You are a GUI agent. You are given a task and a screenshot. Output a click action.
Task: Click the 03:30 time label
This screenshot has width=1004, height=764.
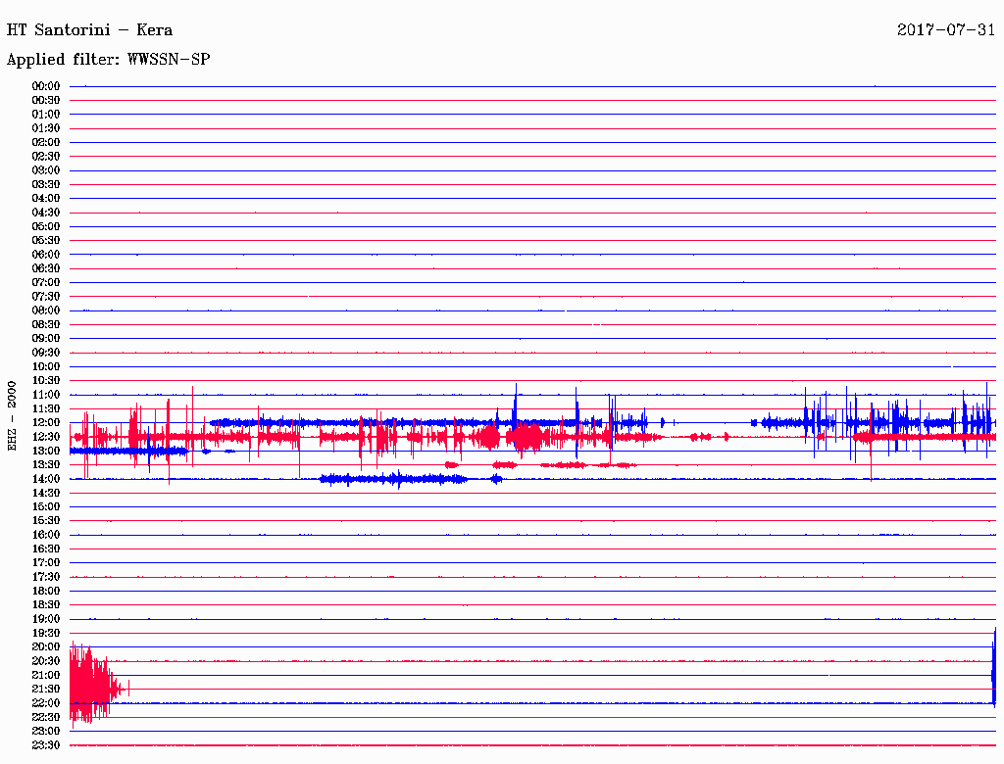(x=46, y=185)
